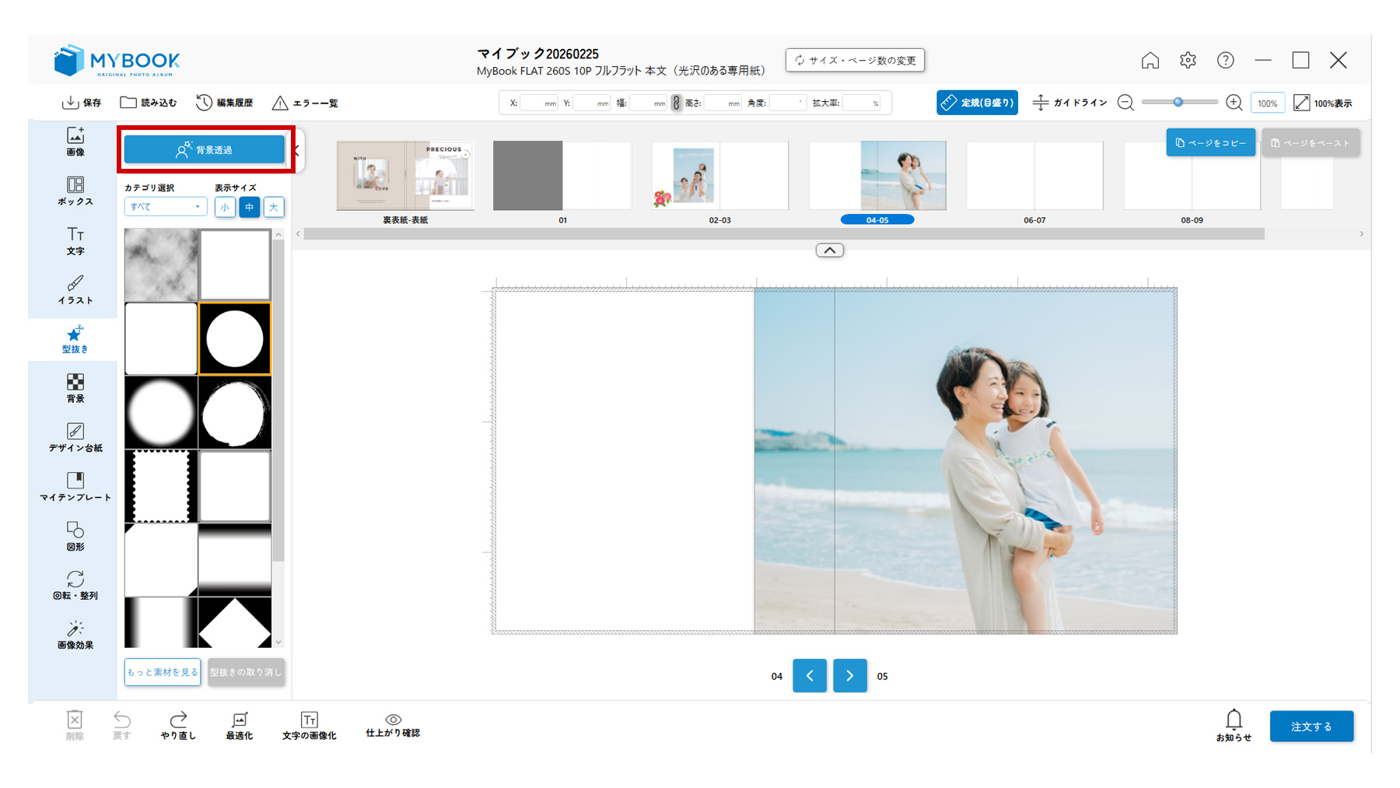1400x788 pixels.
Task: Open 回転・整列 rotate and align tool
Action: click(x=75, y=585)
